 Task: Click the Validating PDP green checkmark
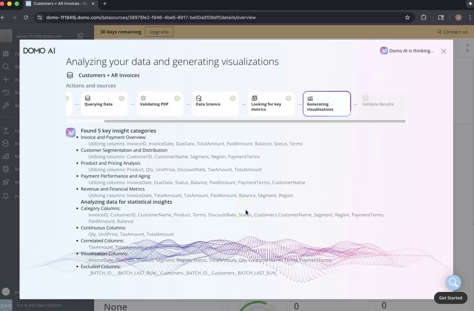pyautogui.click(x=177, y=98)
